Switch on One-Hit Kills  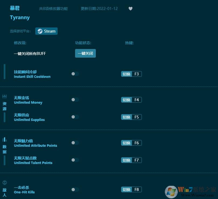[x=75, y=189]
